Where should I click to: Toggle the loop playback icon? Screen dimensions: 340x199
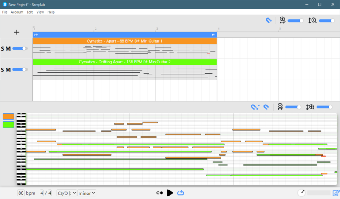(181, 193)
